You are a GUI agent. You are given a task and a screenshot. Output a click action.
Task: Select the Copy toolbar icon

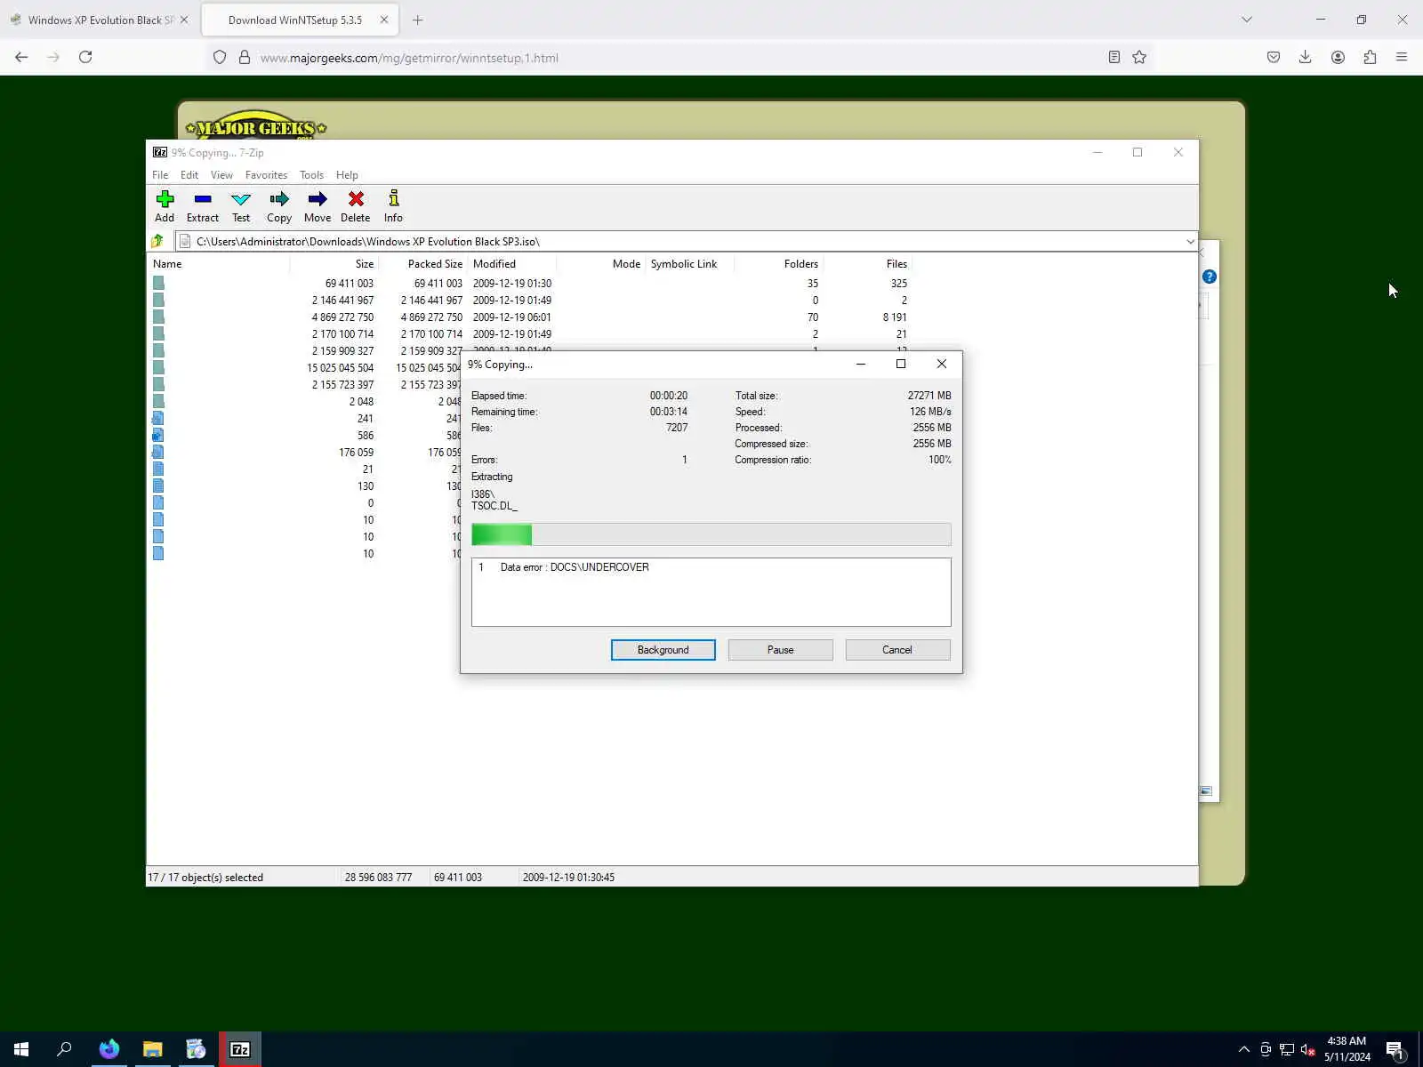(279, 206)
